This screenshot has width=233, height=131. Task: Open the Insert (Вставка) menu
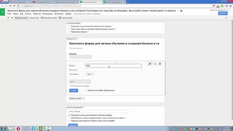tap(28, 14)
